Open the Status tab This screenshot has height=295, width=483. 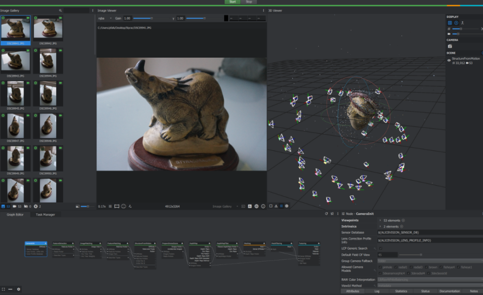tap(425, 291)
